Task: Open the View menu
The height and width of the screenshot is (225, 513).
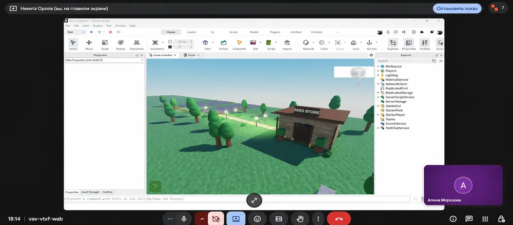Action: coord(86,26)
